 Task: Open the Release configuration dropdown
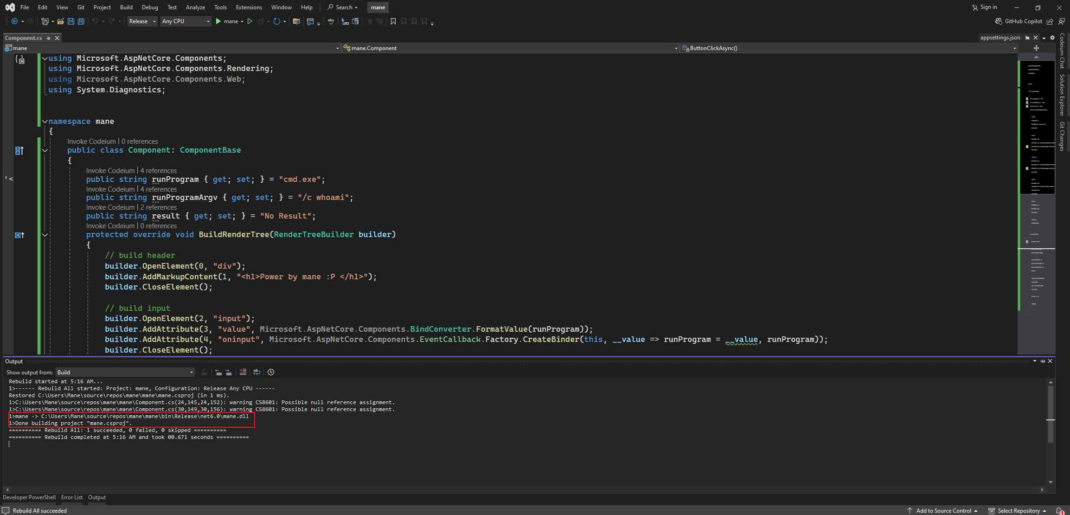click(142, 21)
